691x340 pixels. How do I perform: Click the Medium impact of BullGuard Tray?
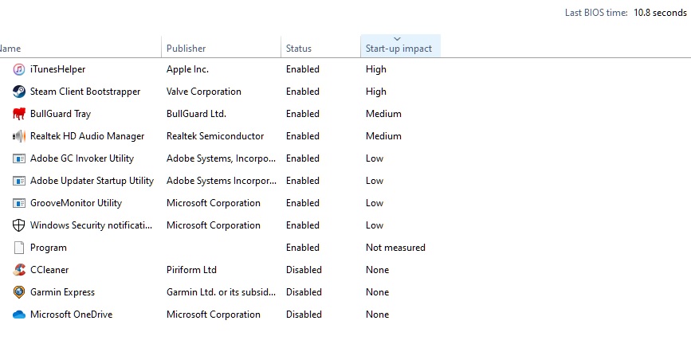(383, 114)
